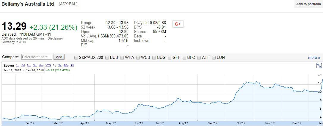Enable BUB comparison checkbox
Image resolution: width=323 pixels, height=126 pixels.
(107, 58)
